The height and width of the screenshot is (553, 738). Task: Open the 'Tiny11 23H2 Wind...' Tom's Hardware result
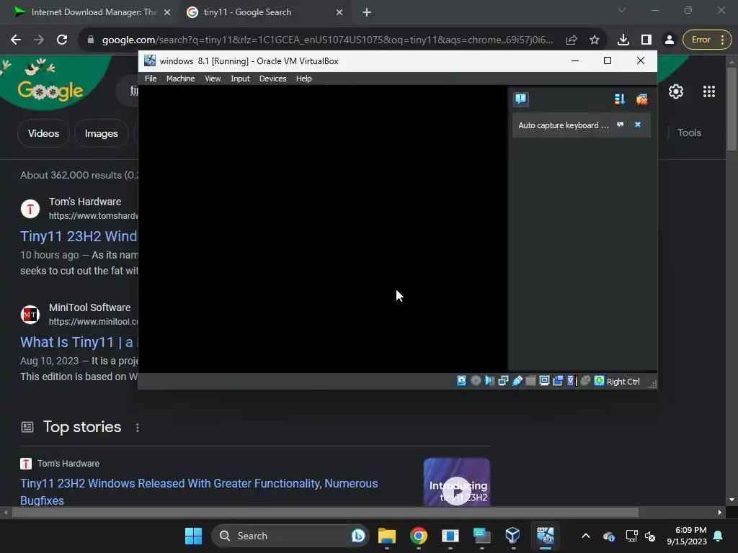(x=79, y=236)
